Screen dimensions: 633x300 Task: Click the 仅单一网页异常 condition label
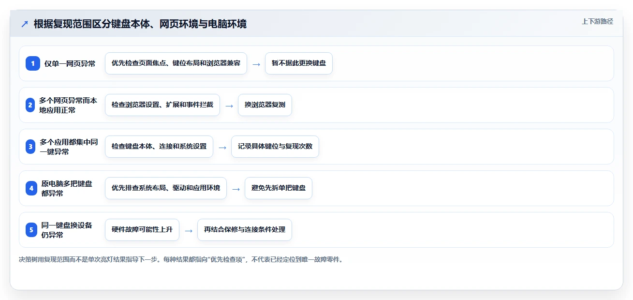coord(70,63)
